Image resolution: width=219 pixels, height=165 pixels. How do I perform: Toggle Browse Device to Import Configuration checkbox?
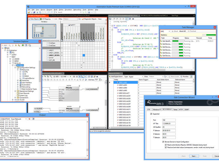point(163,142)
